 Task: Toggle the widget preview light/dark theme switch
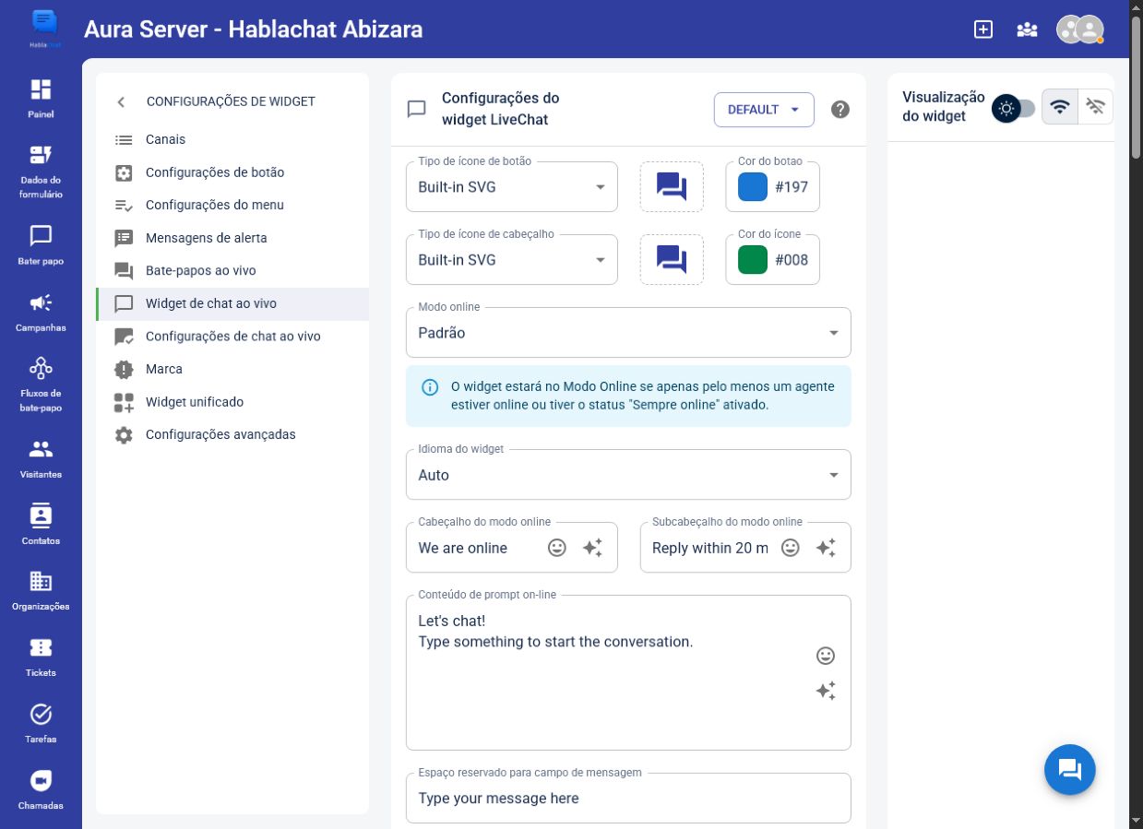[x=1014, y=109]
